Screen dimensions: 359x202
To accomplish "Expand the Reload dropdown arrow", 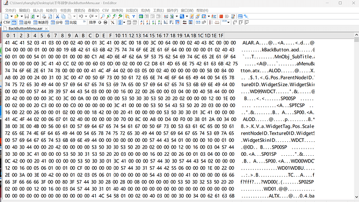I will pos(38,17).
